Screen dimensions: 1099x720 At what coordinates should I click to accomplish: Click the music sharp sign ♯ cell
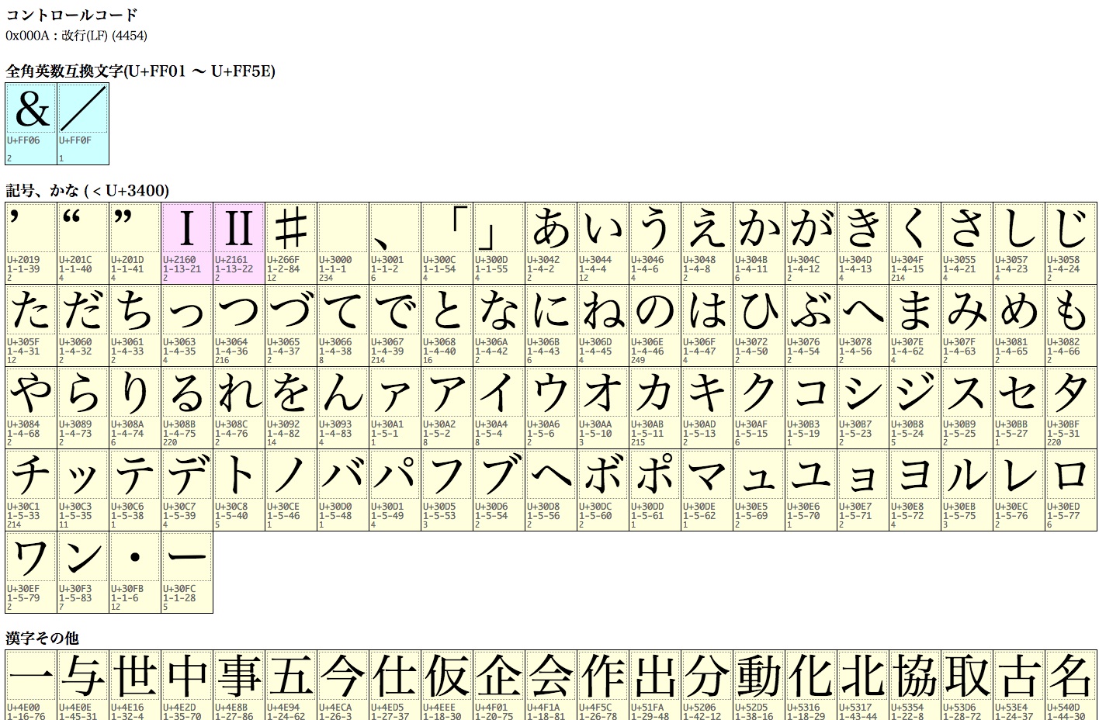(x=291, y=243)
